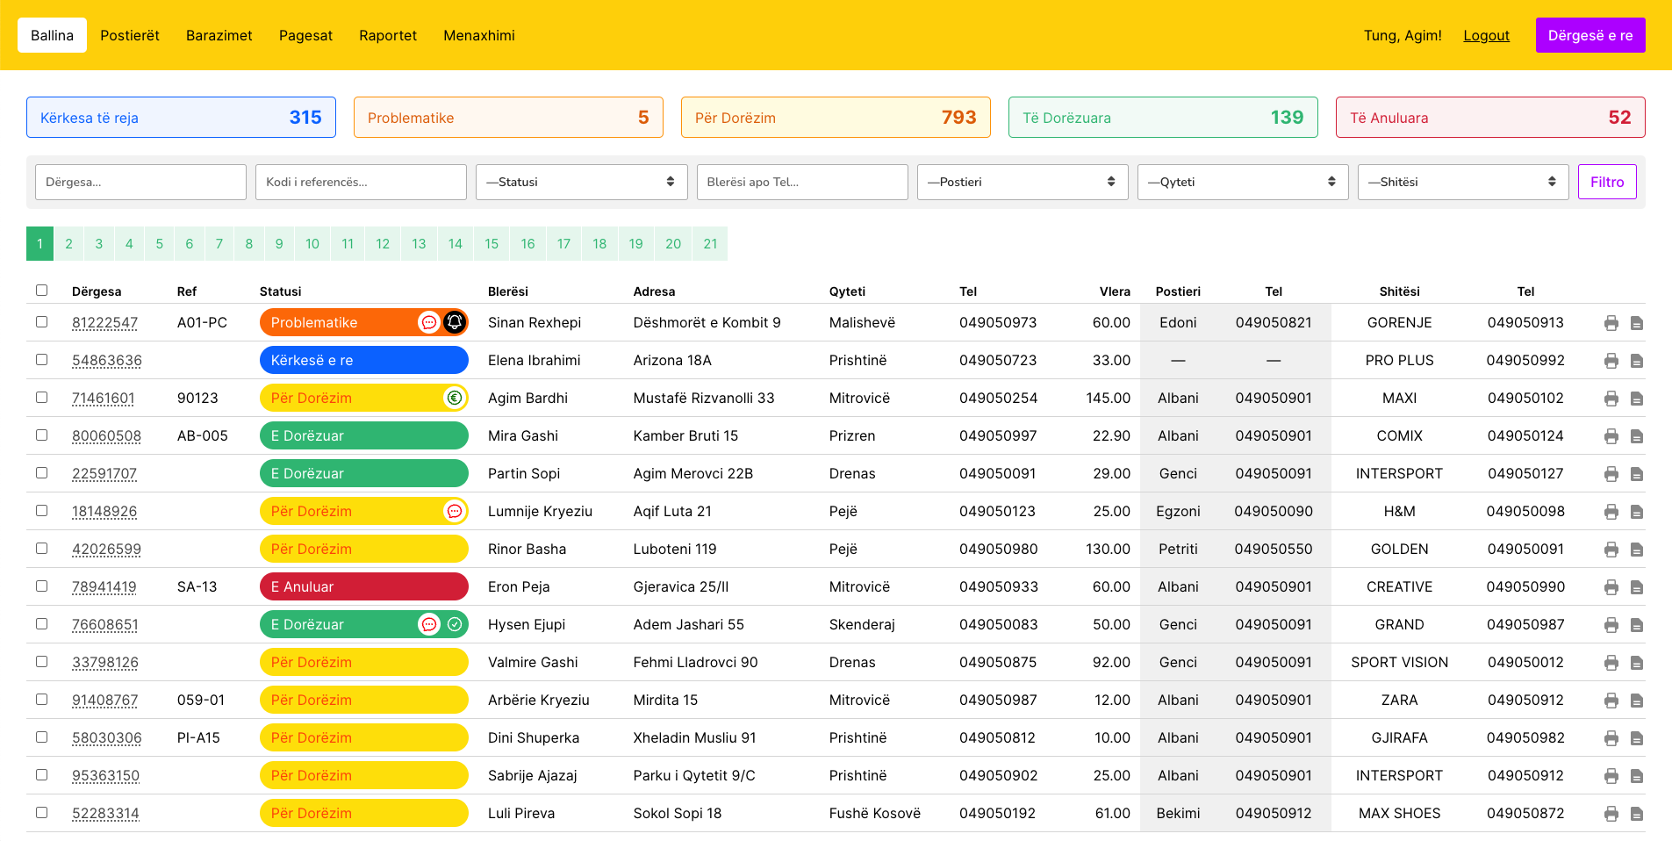Open the Statusi filter dropdown
This screenshot has width=1672, height=841.
point(582,182)
